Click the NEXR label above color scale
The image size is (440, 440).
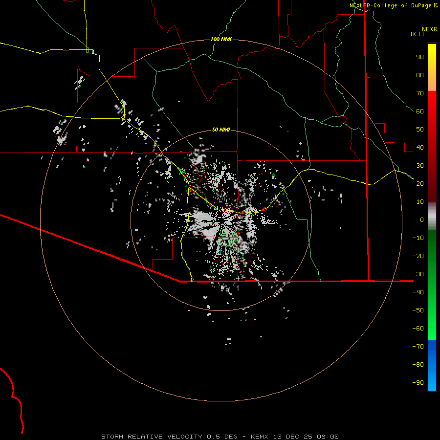(430, 29)
